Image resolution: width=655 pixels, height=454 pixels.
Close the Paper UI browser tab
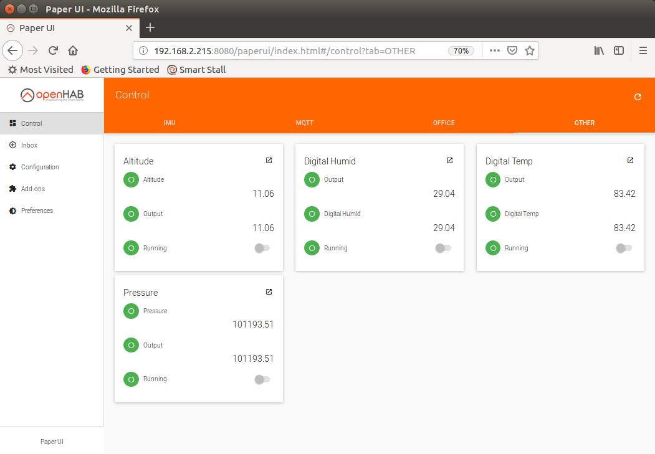click(x=129, y=28)
